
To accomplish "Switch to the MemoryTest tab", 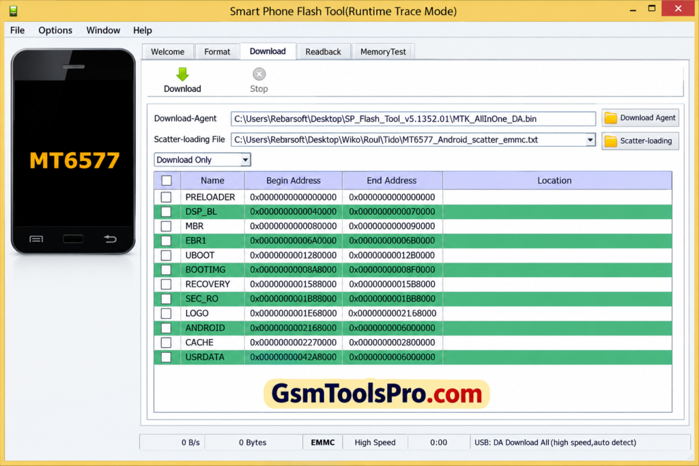I will [x=383, y=52].
